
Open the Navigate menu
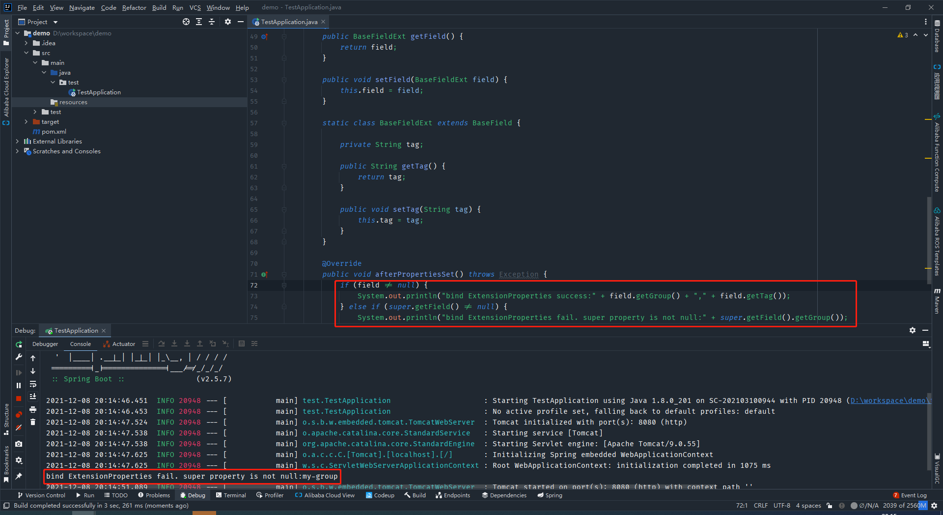click(x=82, y=7)
